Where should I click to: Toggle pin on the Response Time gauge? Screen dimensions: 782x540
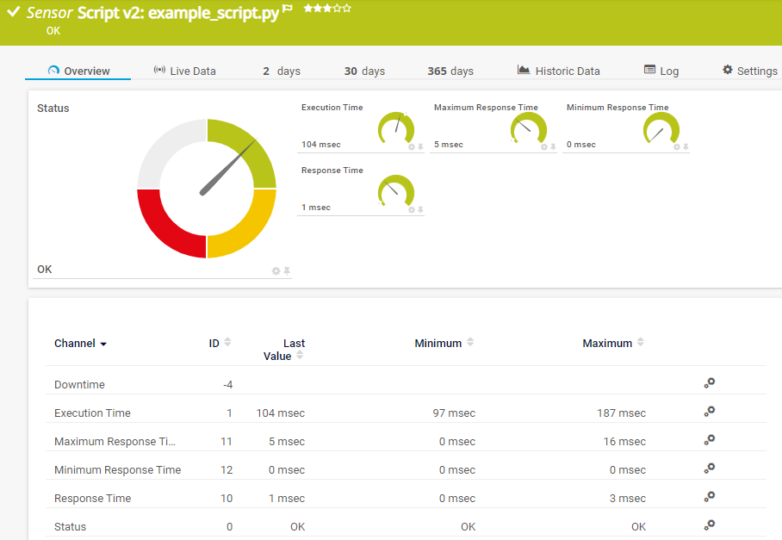pos(420,210)
